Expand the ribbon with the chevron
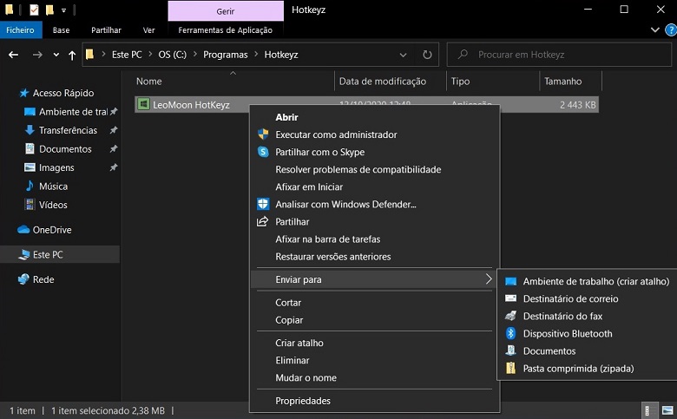677x419 pixels. pyautogui.click(x=654, y=29)
